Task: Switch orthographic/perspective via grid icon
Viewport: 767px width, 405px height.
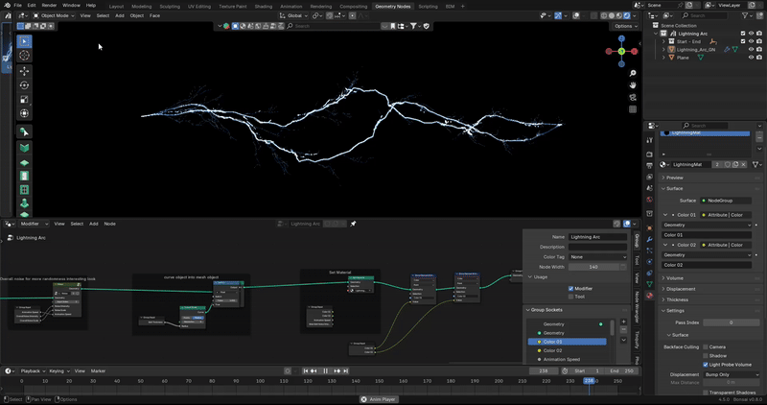Action: [x=633, y=109]
